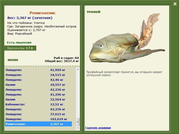Click the Трофейный экземпляр description text
Screen dimensions: 179x134
click(x=124, y=74)
